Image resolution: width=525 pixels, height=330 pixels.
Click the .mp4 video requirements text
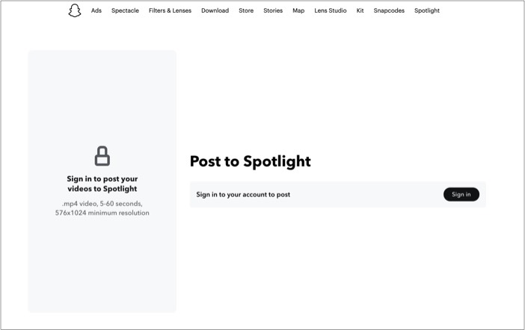pyautogui.click(x=102, y=204)
